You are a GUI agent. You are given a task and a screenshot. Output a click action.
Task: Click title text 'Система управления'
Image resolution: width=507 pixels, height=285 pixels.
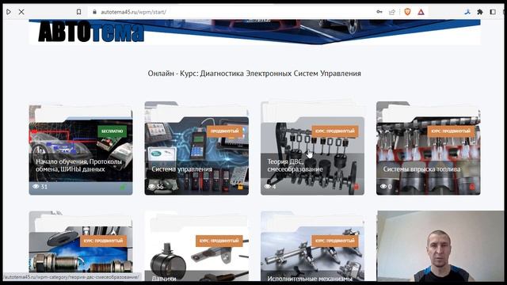coord(181,169)
